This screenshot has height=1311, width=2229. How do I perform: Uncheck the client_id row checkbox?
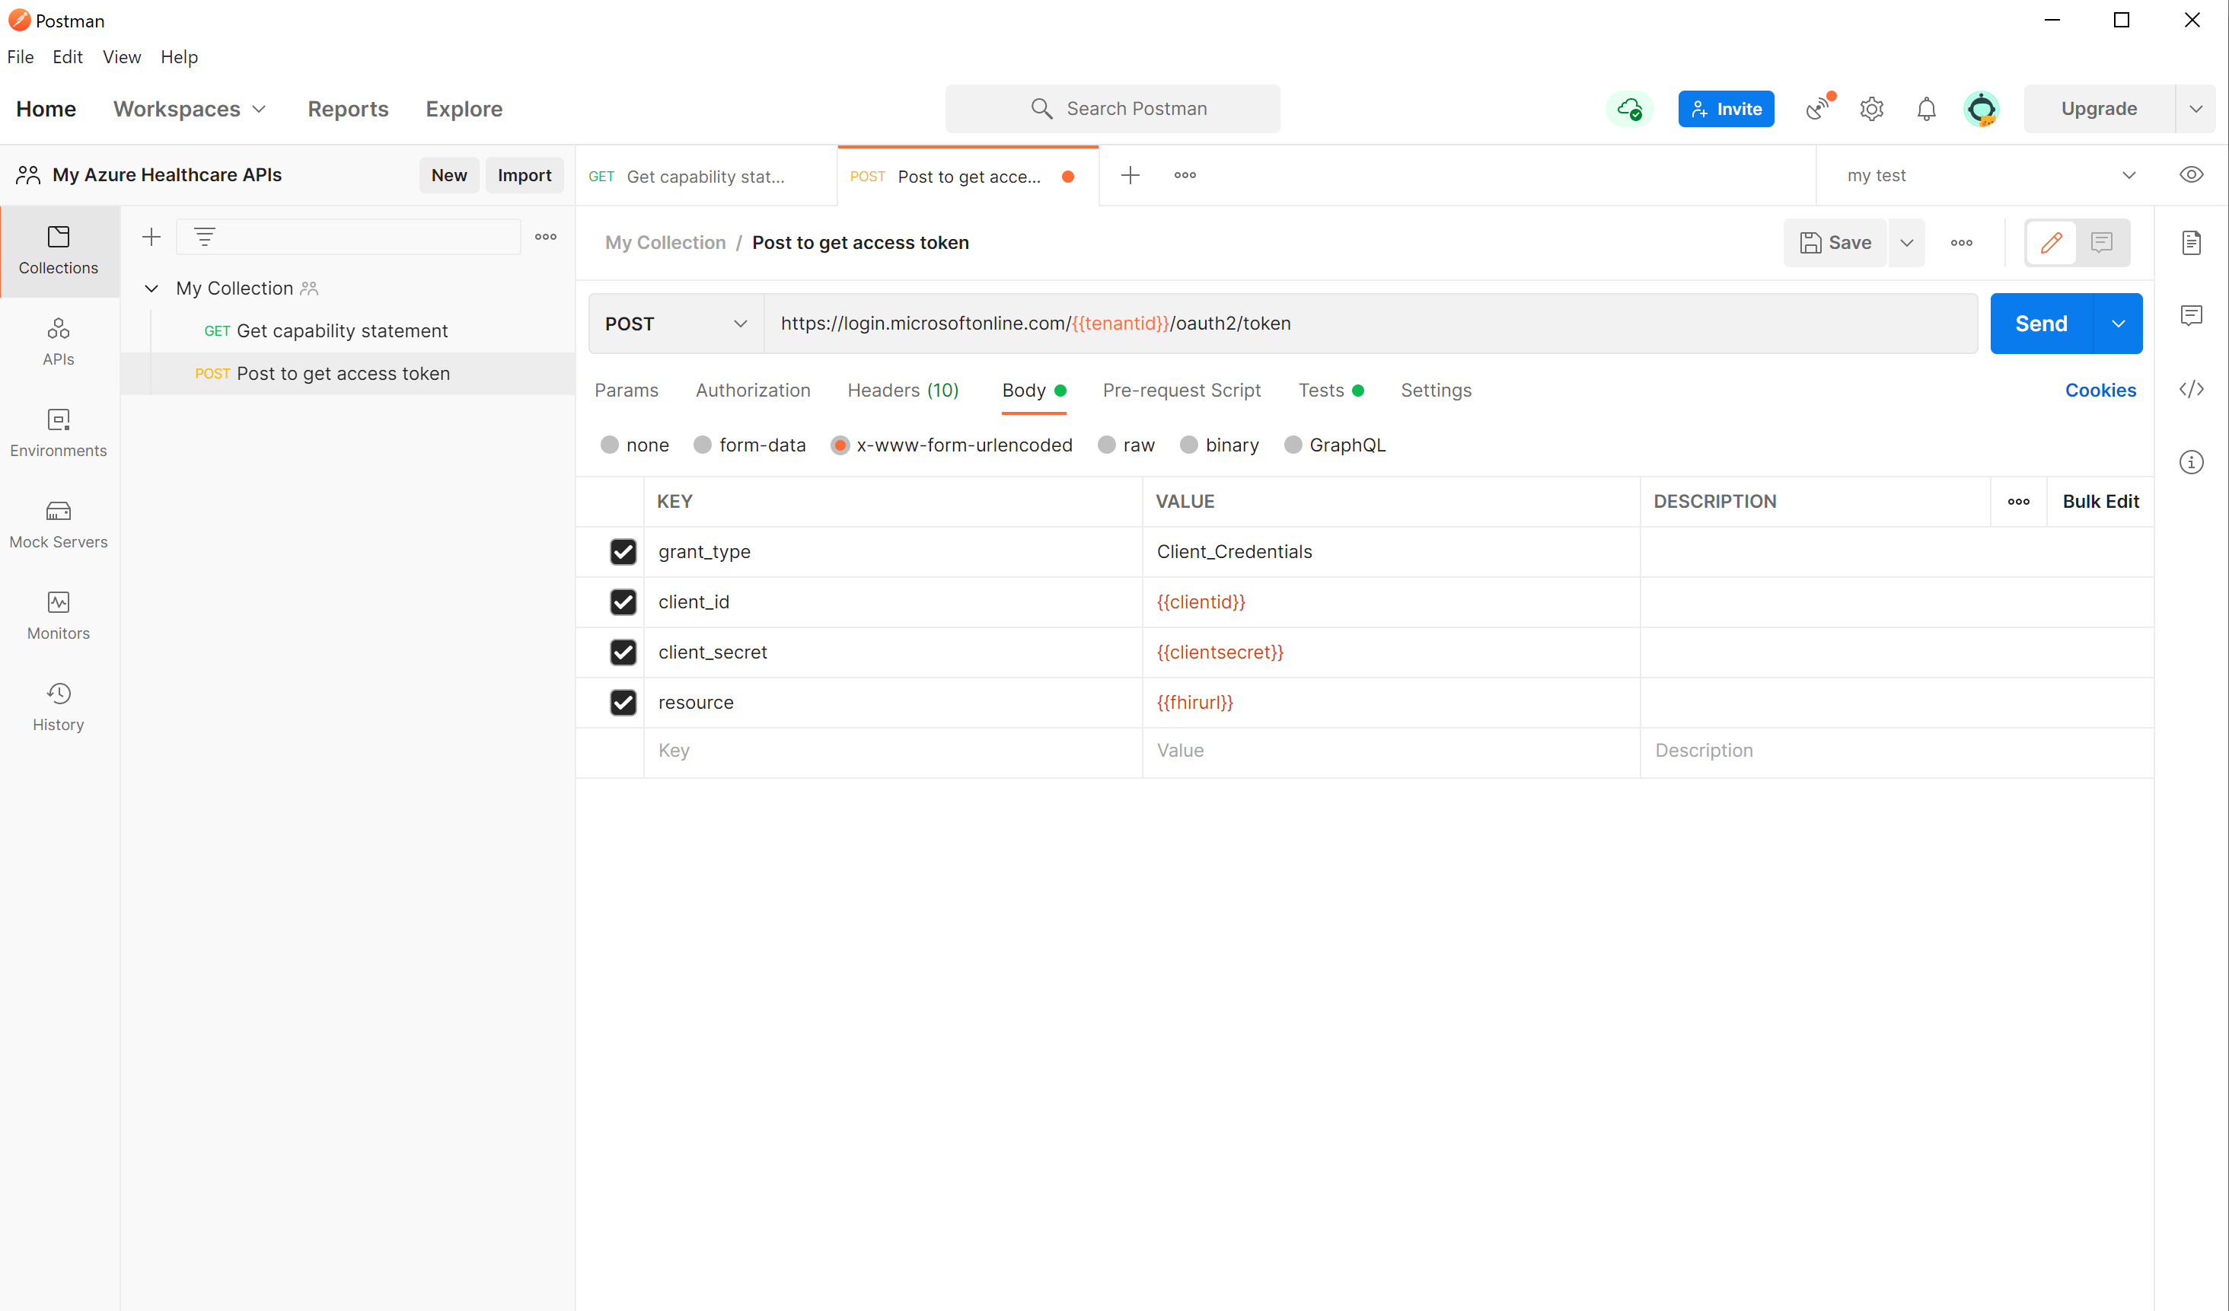623,602
